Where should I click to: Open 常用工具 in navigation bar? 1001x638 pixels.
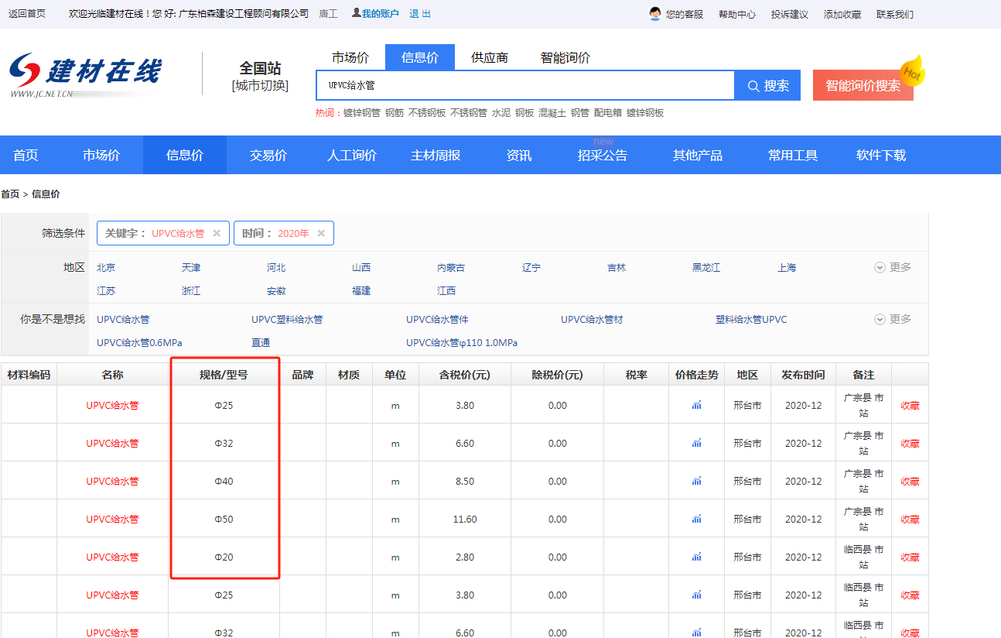(x=793, y=156)
